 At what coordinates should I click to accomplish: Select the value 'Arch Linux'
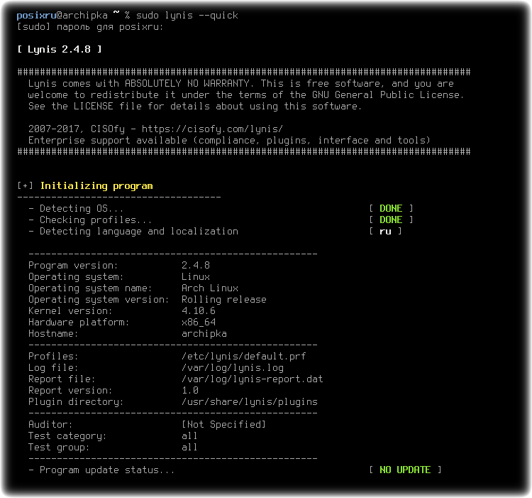pos(210,288)
